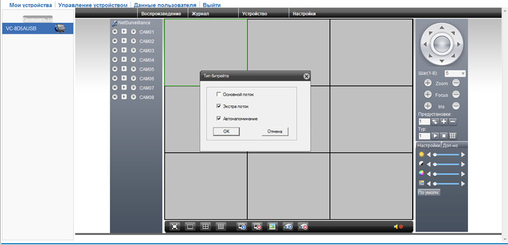Image resolution: width=508 pixels, height=245 pixels.
Task: Add preset with plus icon
Action: (444, 122)
